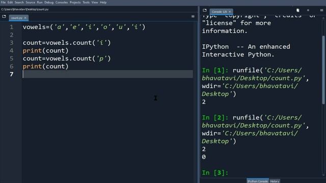The image size is (326, 183).
Task: Click the count=vowels.count('p') line
Action: [67, 59]
